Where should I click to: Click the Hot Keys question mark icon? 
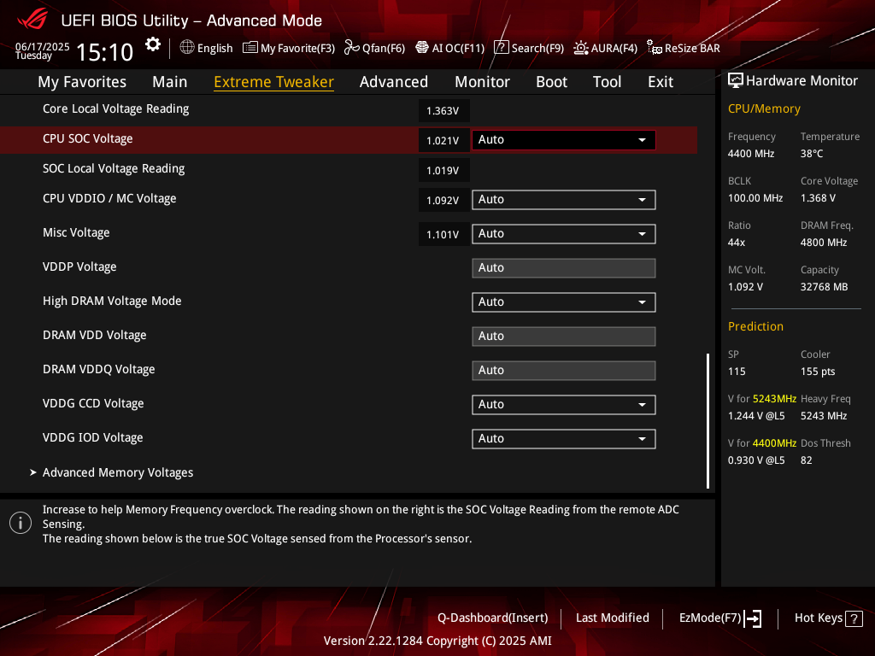[854, 618]
